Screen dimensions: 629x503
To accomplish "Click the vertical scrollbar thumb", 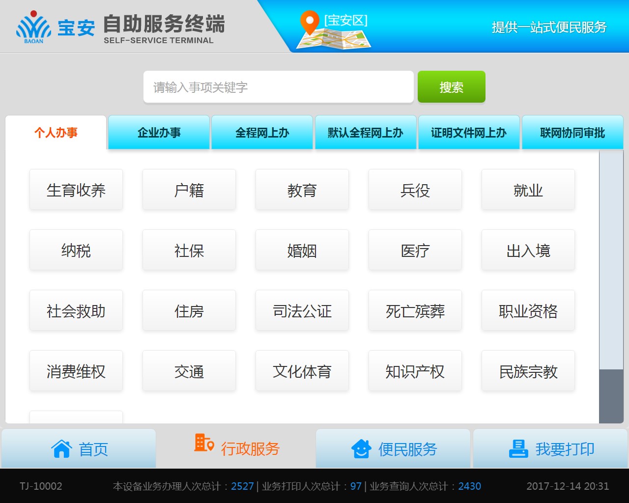I will pos(611,395).
